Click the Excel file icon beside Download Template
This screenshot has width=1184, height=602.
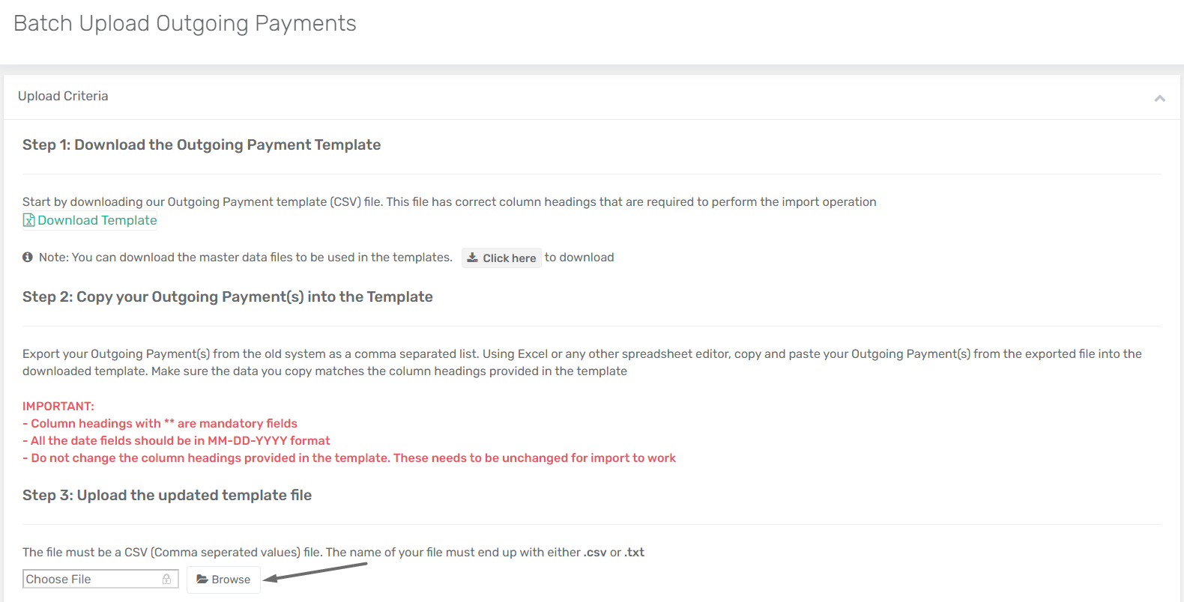click(x=28, y=220)
